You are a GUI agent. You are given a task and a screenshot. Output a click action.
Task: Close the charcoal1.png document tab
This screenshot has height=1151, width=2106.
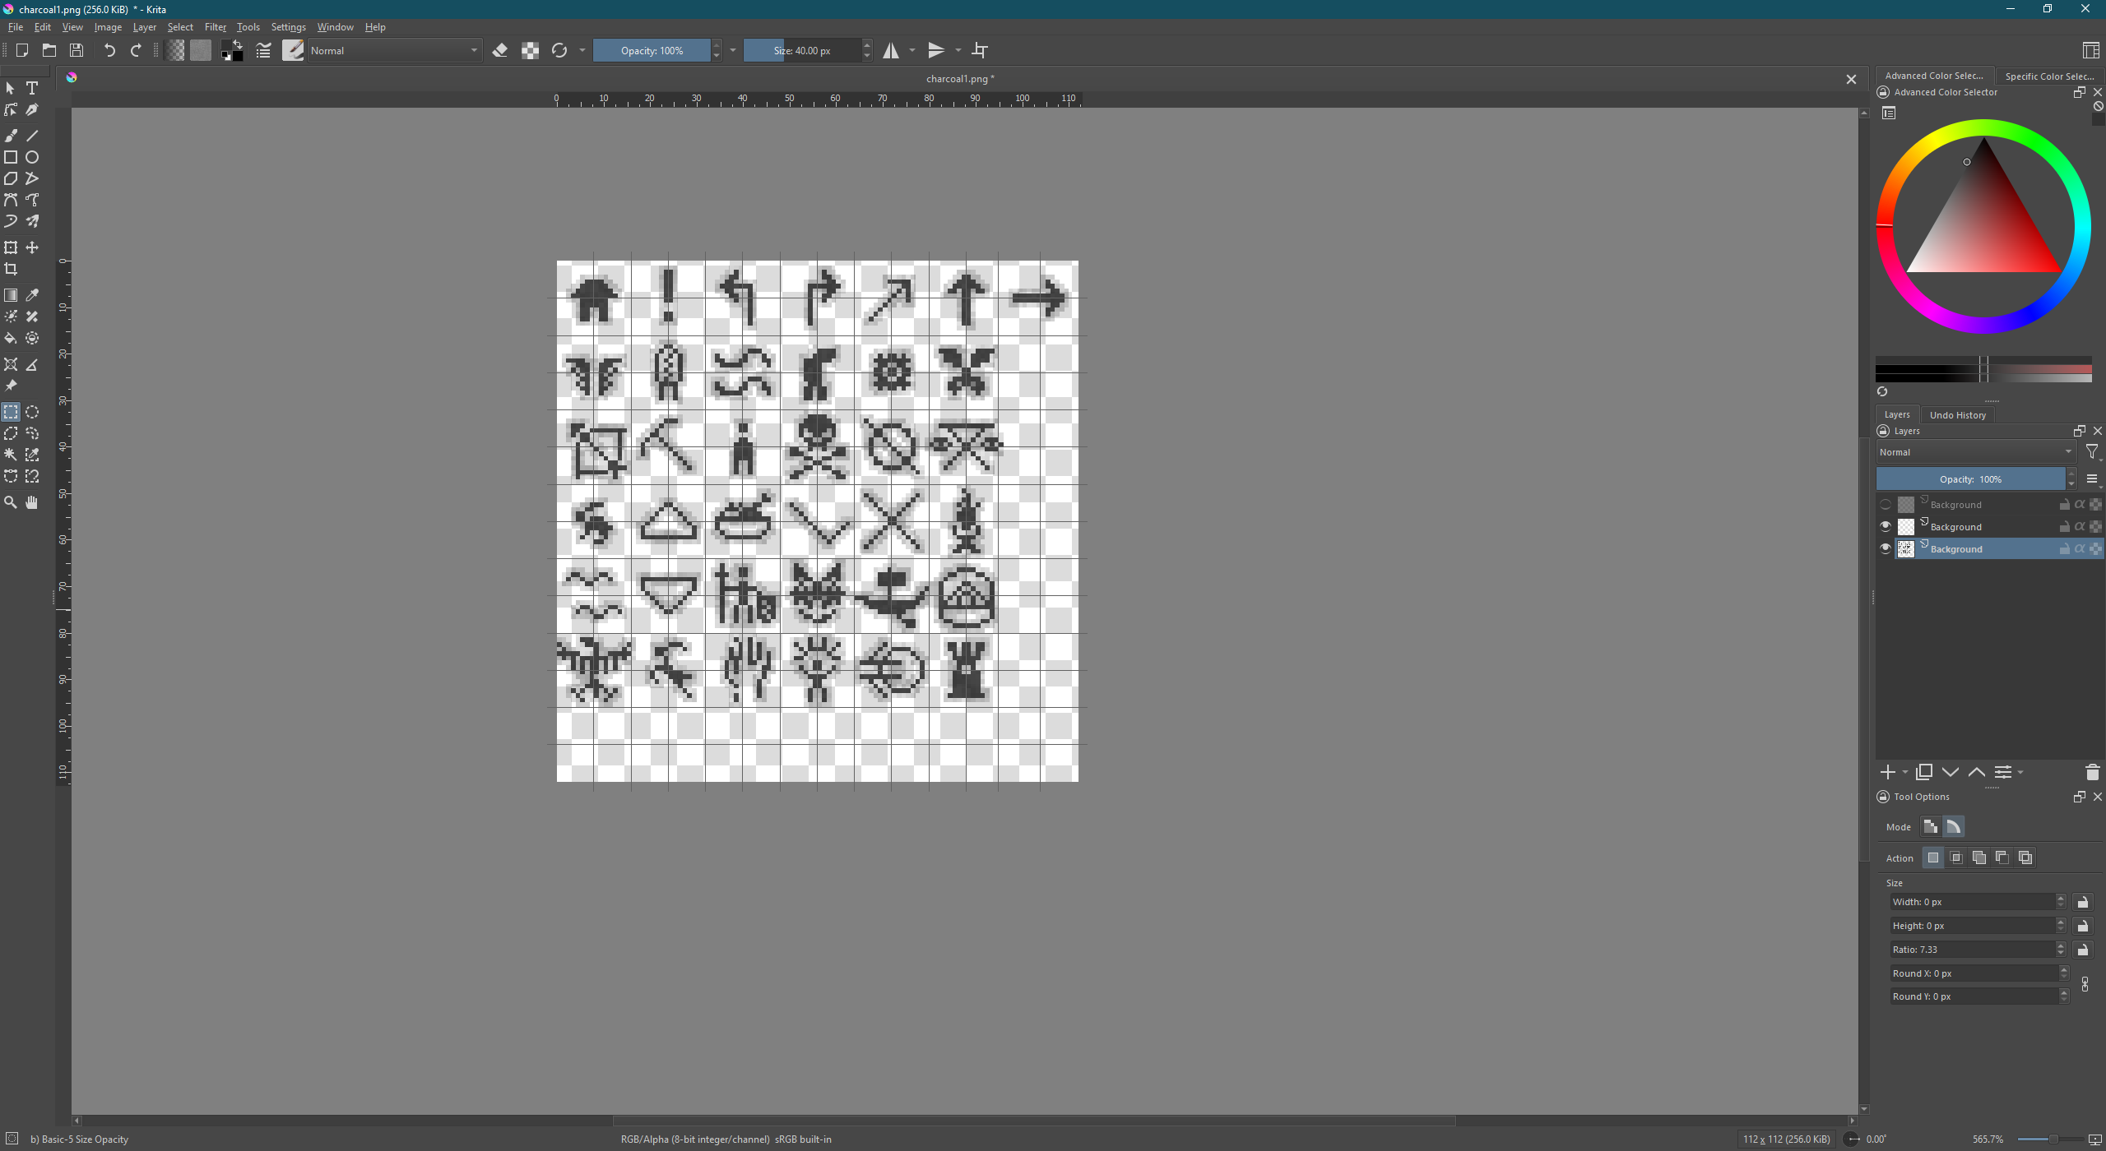tap(1851, 80)
